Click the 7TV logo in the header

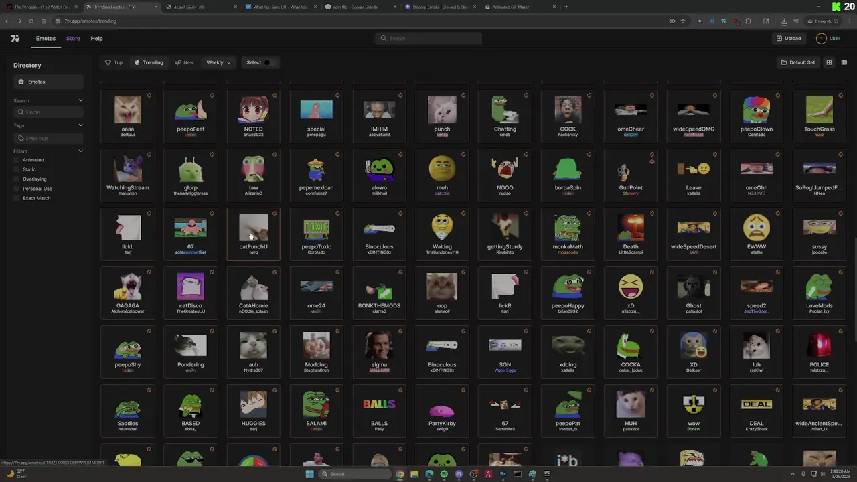(15, 39)
